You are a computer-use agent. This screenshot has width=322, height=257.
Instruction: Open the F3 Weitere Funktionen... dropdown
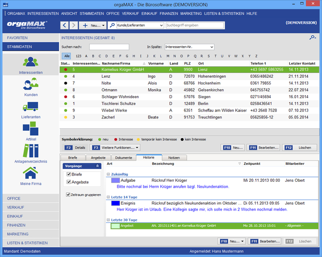coord(115,148)
